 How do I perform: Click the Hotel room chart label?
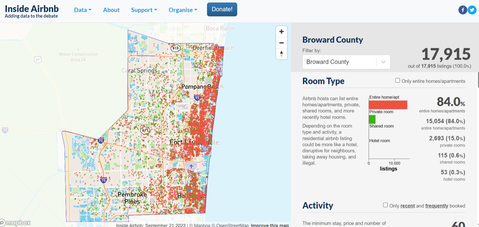[379, 141]
